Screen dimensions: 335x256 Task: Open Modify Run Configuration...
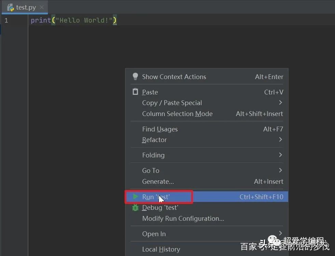[x=206, y=218]
